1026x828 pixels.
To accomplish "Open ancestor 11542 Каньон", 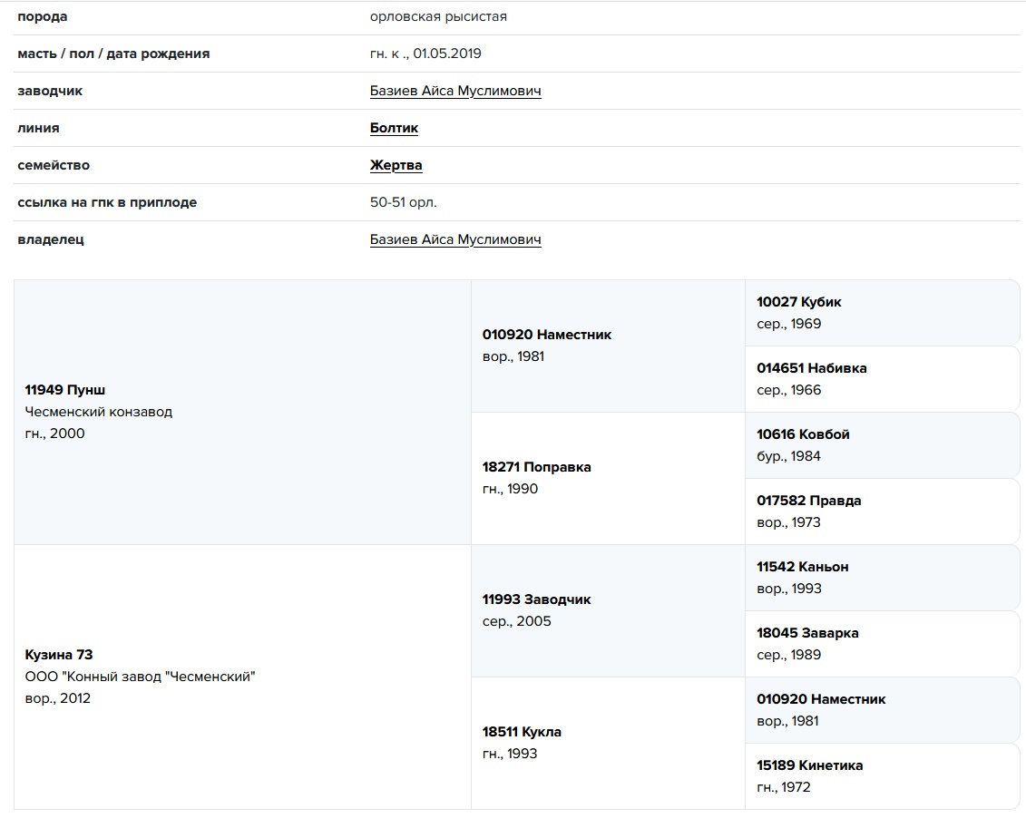I will [x=803, y=567].
